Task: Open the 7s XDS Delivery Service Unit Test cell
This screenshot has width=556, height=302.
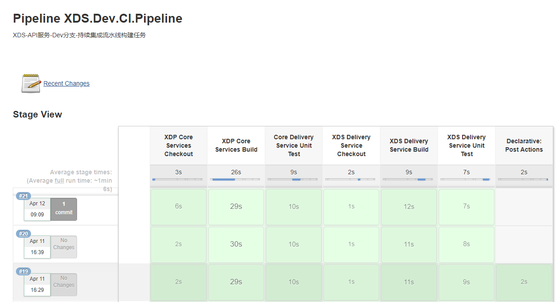Action: [x=466, y=206]
